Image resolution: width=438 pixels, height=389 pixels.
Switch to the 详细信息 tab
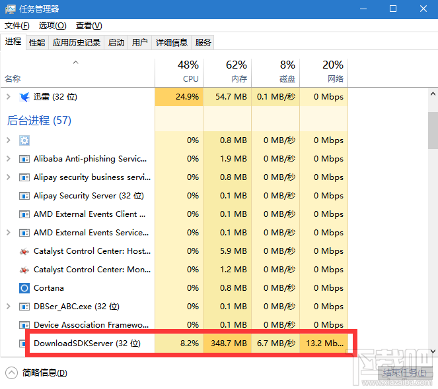click(172, 43)
